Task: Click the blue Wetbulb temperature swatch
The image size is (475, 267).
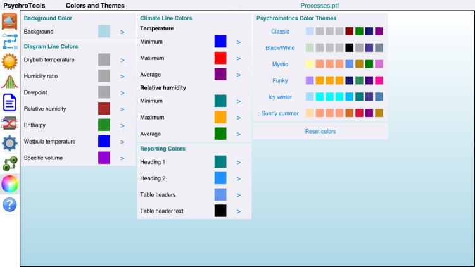Action: tap(104, 141)
